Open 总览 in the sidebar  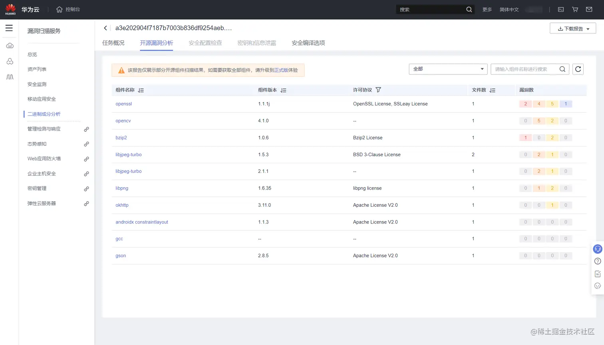32,55
